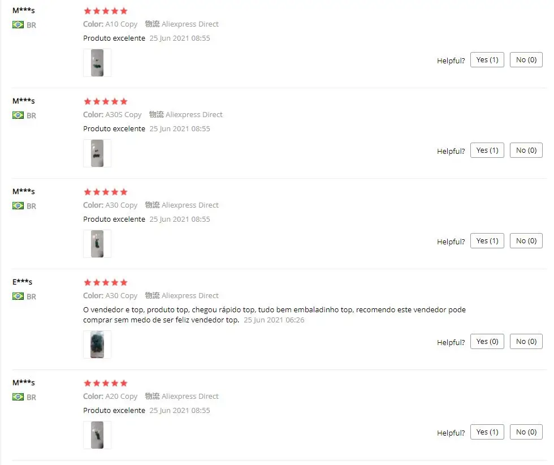The width and height of the screenshot is (554, 465).
Task: Click Yes (0) on E***s review
Action: [487, 342]
